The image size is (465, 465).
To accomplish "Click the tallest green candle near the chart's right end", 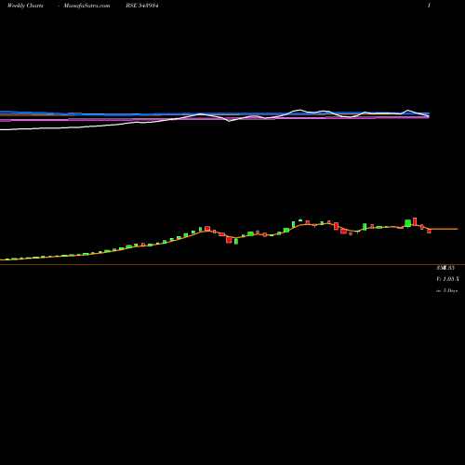I will [408, 223].
